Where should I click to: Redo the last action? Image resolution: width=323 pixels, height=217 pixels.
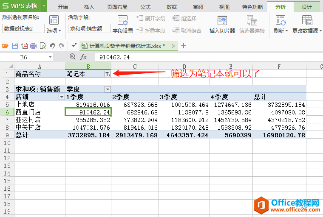click(x=62, y=46)
